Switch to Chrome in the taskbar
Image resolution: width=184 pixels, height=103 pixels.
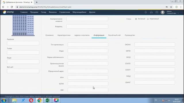tap(39, 100)
